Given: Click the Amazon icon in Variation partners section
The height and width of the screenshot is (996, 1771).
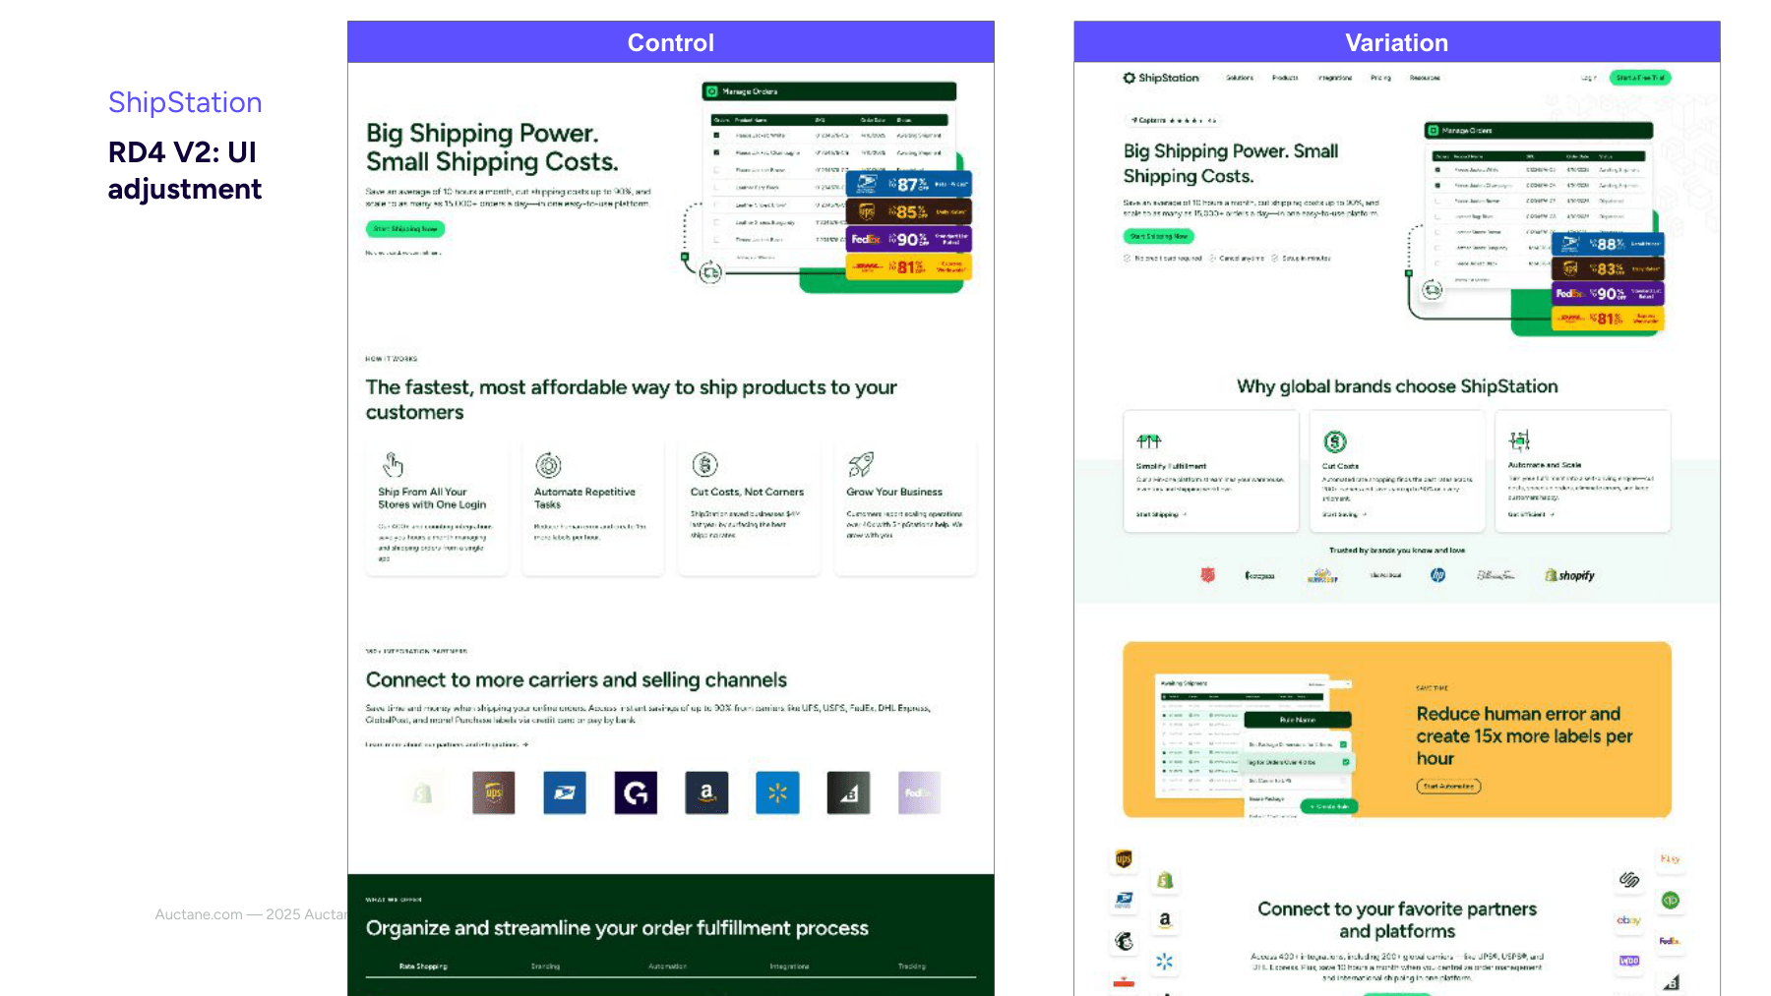Looking at the screenshot, I should click(1165, 920).
